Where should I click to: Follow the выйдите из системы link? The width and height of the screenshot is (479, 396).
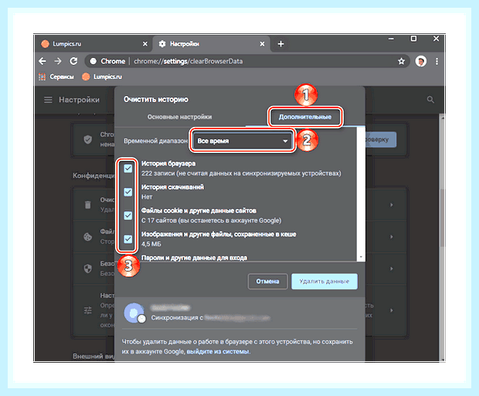[x=218, y=352]
